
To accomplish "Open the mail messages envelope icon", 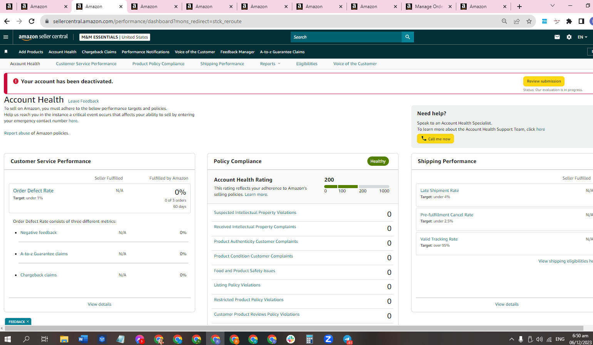I will point(557,37).
